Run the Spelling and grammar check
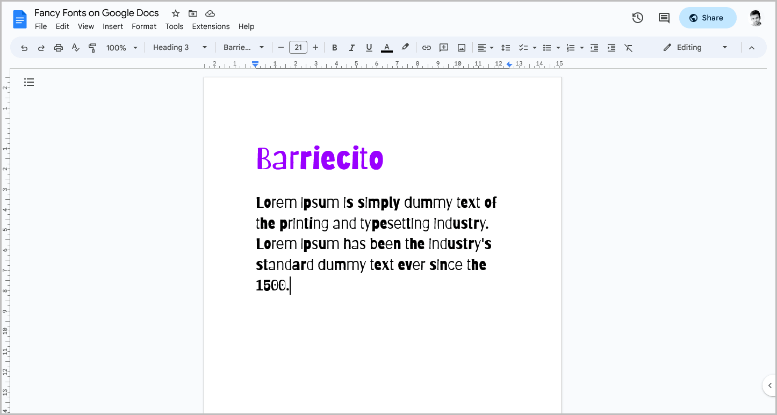 [75, 47]
